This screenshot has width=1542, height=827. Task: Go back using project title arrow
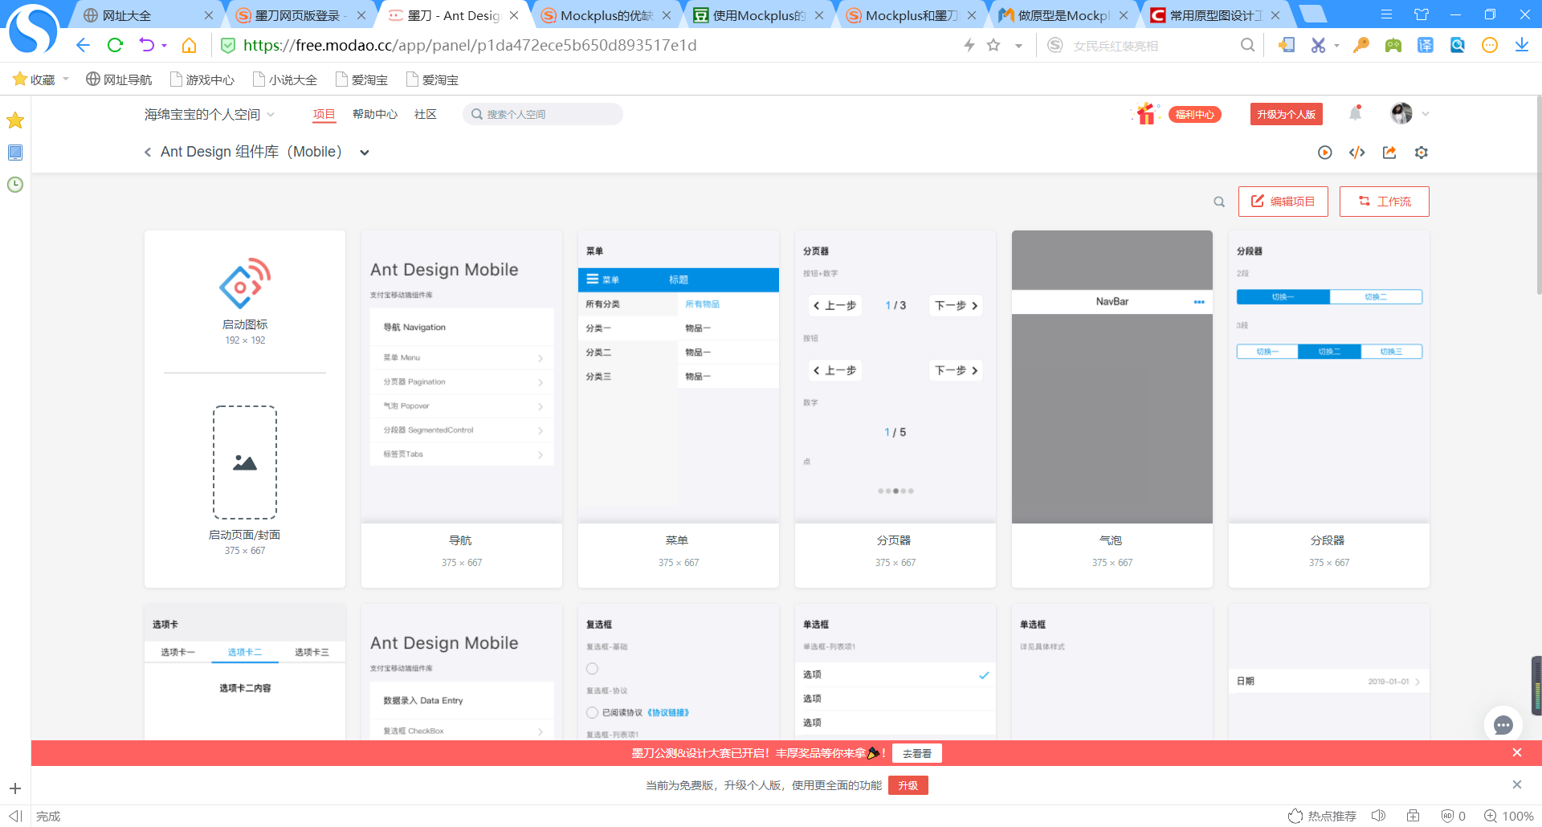point(148,153)
